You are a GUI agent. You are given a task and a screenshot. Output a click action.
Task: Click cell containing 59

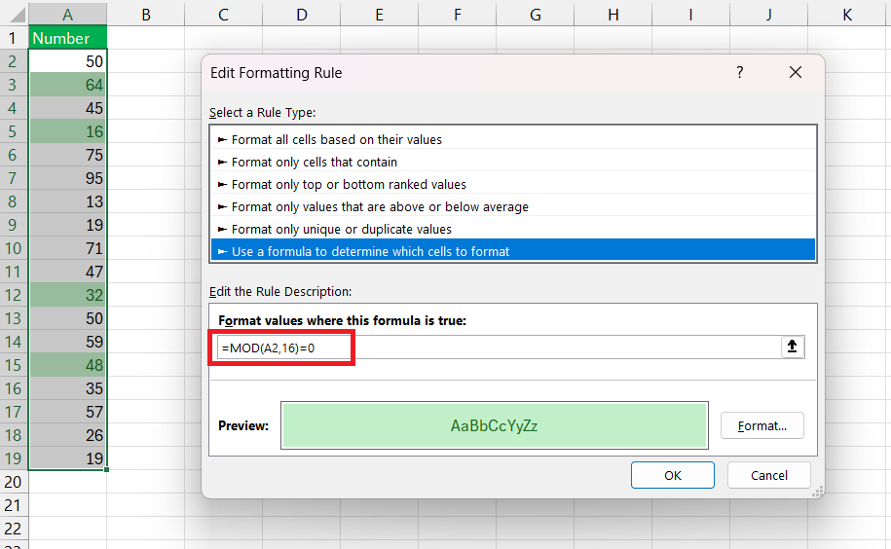(67, 342)
